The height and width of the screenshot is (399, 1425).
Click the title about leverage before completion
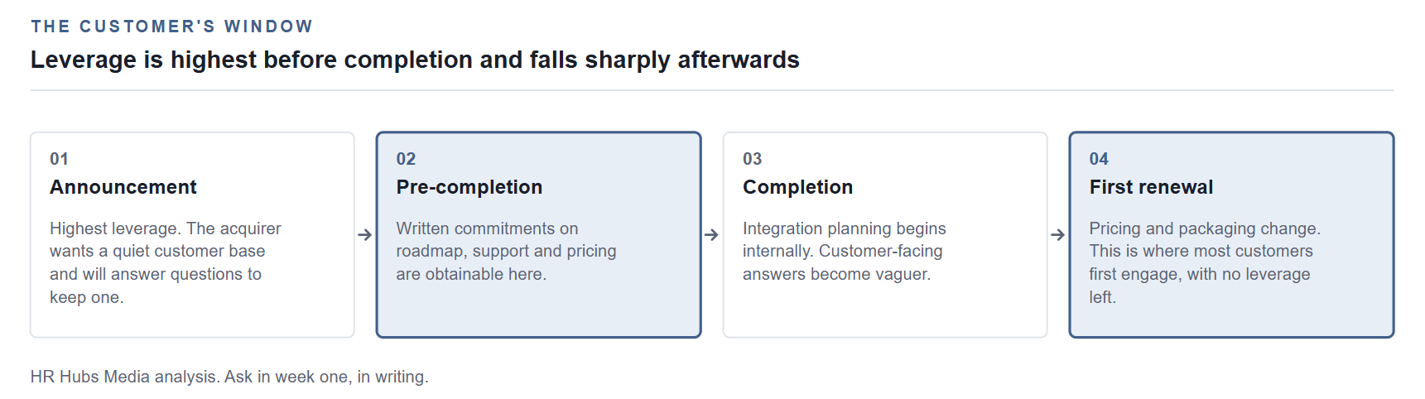click(x=415, y=60)
